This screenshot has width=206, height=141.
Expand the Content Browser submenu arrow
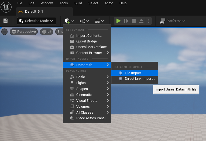(108, 53)
